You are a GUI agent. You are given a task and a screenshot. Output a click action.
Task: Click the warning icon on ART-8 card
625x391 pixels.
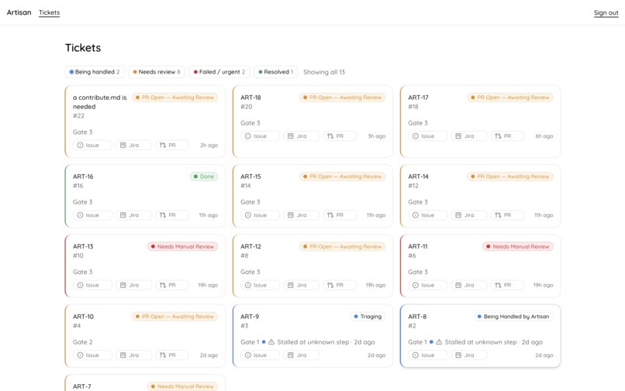439,342
